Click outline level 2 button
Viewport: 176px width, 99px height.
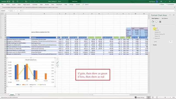[3, 14]
